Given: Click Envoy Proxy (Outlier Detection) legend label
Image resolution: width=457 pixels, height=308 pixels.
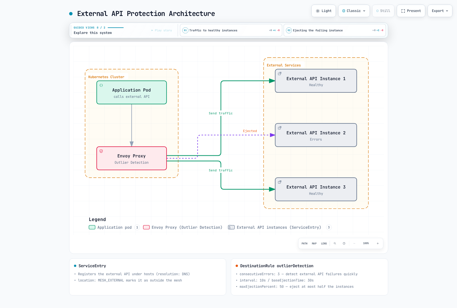Looking at the screenshot, I should tap(187, 227).
